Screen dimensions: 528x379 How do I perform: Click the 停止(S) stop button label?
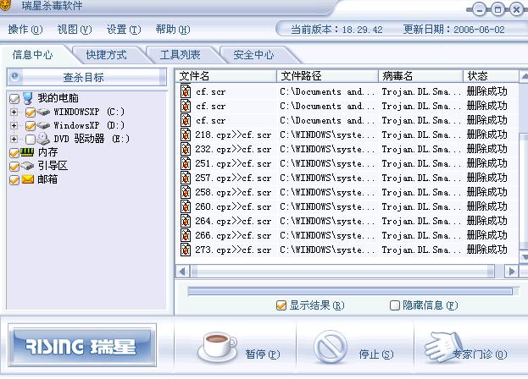coord(375,354)
